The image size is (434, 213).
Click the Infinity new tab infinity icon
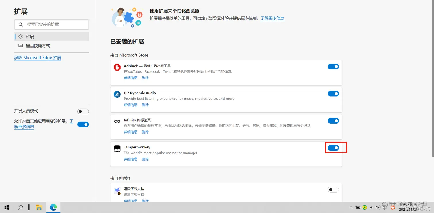coord(117,122)
